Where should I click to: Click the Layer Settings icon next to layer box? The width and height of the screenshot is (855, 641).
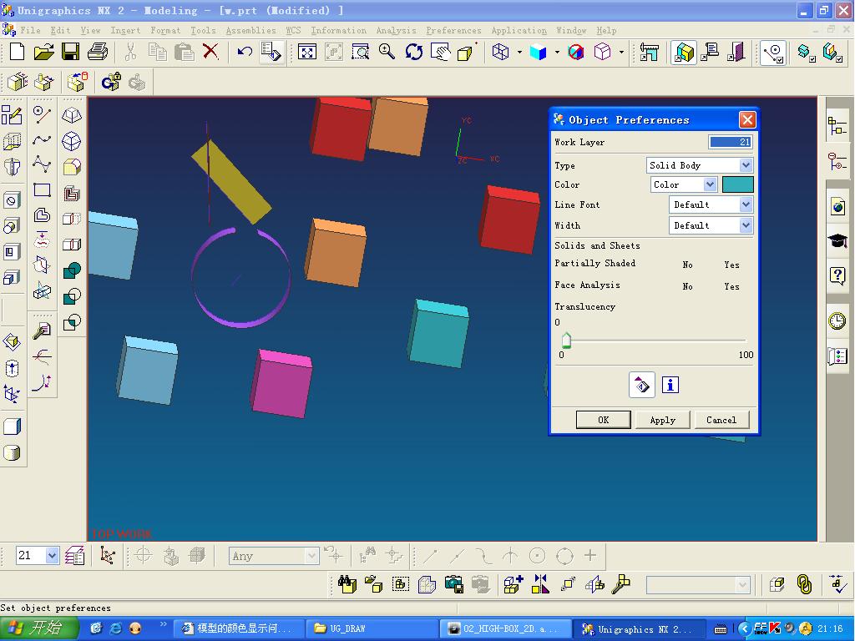pos(74,555)
